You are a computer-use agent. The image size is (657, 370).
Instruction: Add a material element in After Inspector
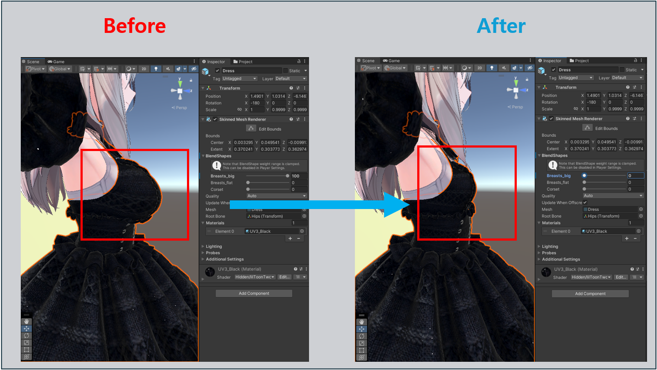tap(627, 238)
